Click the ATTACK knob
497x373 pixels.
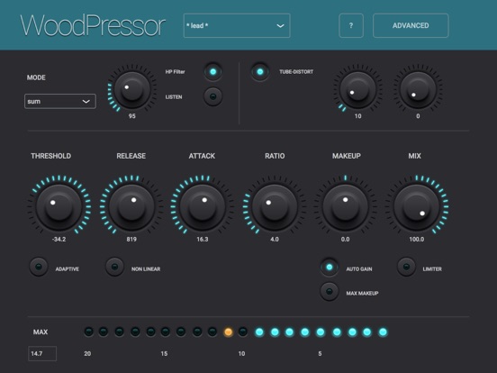click(203, 207)
